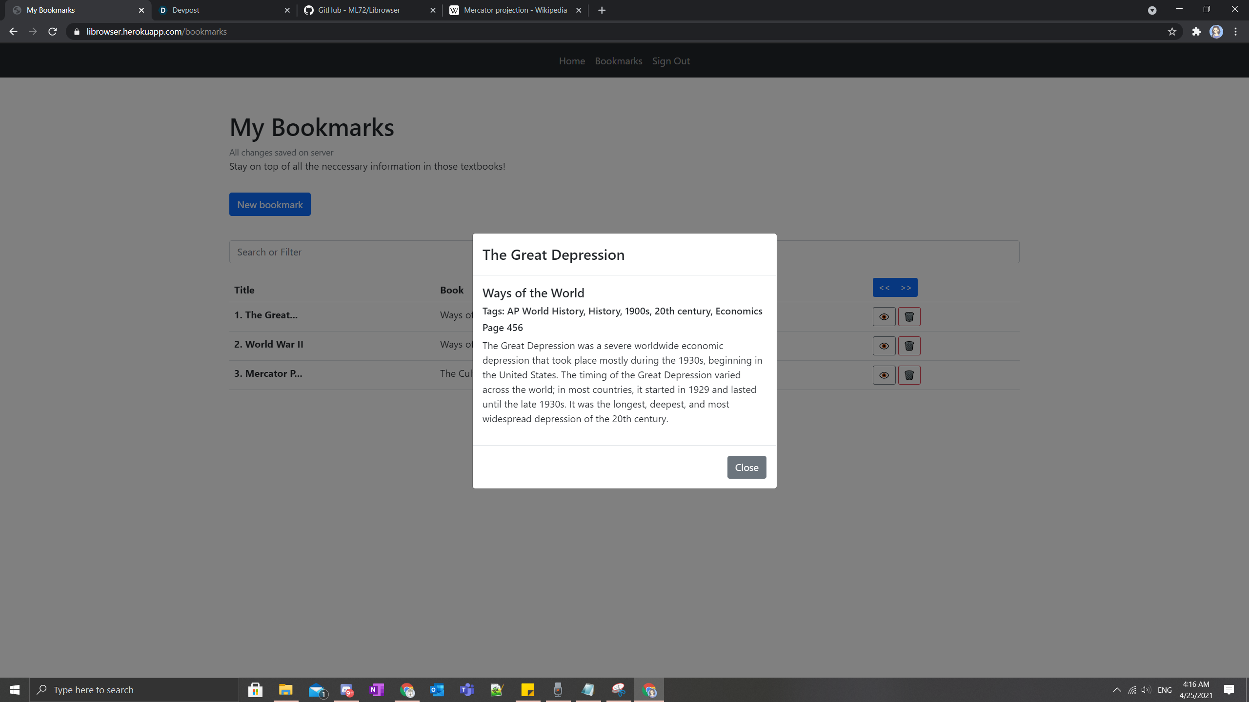This screenshot has width=1249, height=702.
Task: Go to next page with >> button
Action: point(906,288)
